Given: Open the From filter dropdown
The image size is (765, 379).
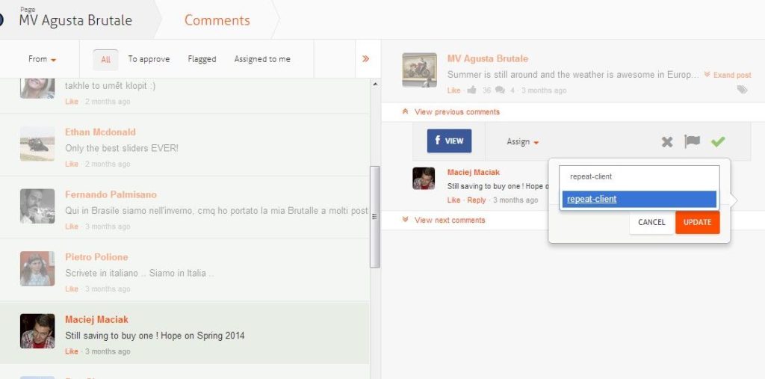Looking at the screenshot, I should pyautogui.click(x=42, y=59).
